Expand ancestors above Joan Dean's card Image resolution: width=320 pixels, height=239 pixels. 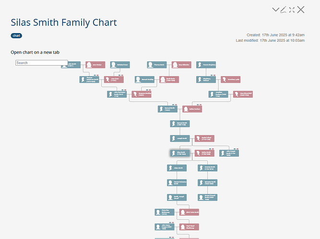121,75
